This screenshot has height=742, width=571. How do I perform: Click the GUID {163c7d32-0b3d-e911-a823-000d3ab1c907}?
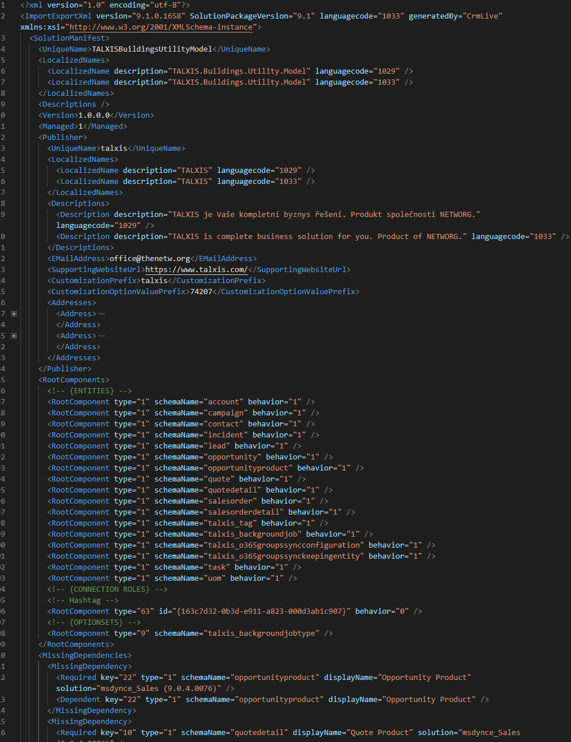262,611
